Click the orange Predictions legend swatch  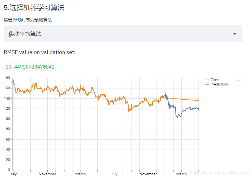[x=207, y=84]
